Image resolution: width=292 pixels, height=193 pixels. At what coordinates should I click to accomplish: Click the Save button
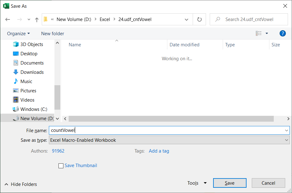click(x=230, y=183)
